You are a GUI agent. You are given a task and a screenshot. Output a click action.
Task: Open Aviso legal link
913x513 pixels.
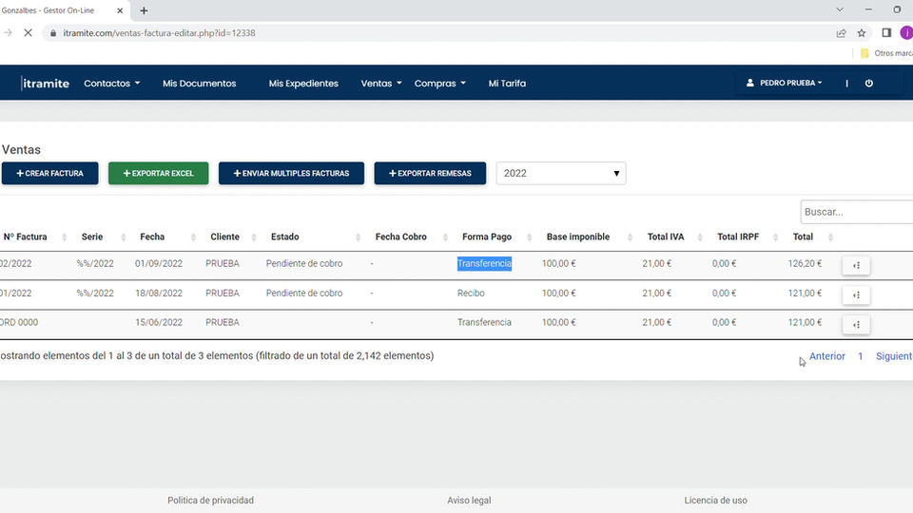pyautogui.click(x=469, y=501)
